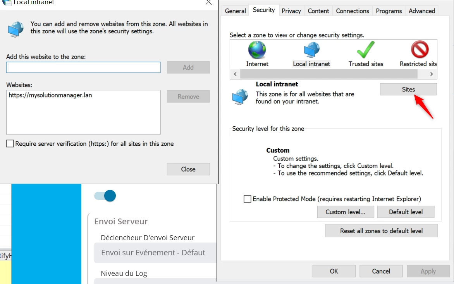Open the Envoi sur Evénement - Défaut dropdown
This screenshot has height=284, width=454.
(x=155, y=253)
